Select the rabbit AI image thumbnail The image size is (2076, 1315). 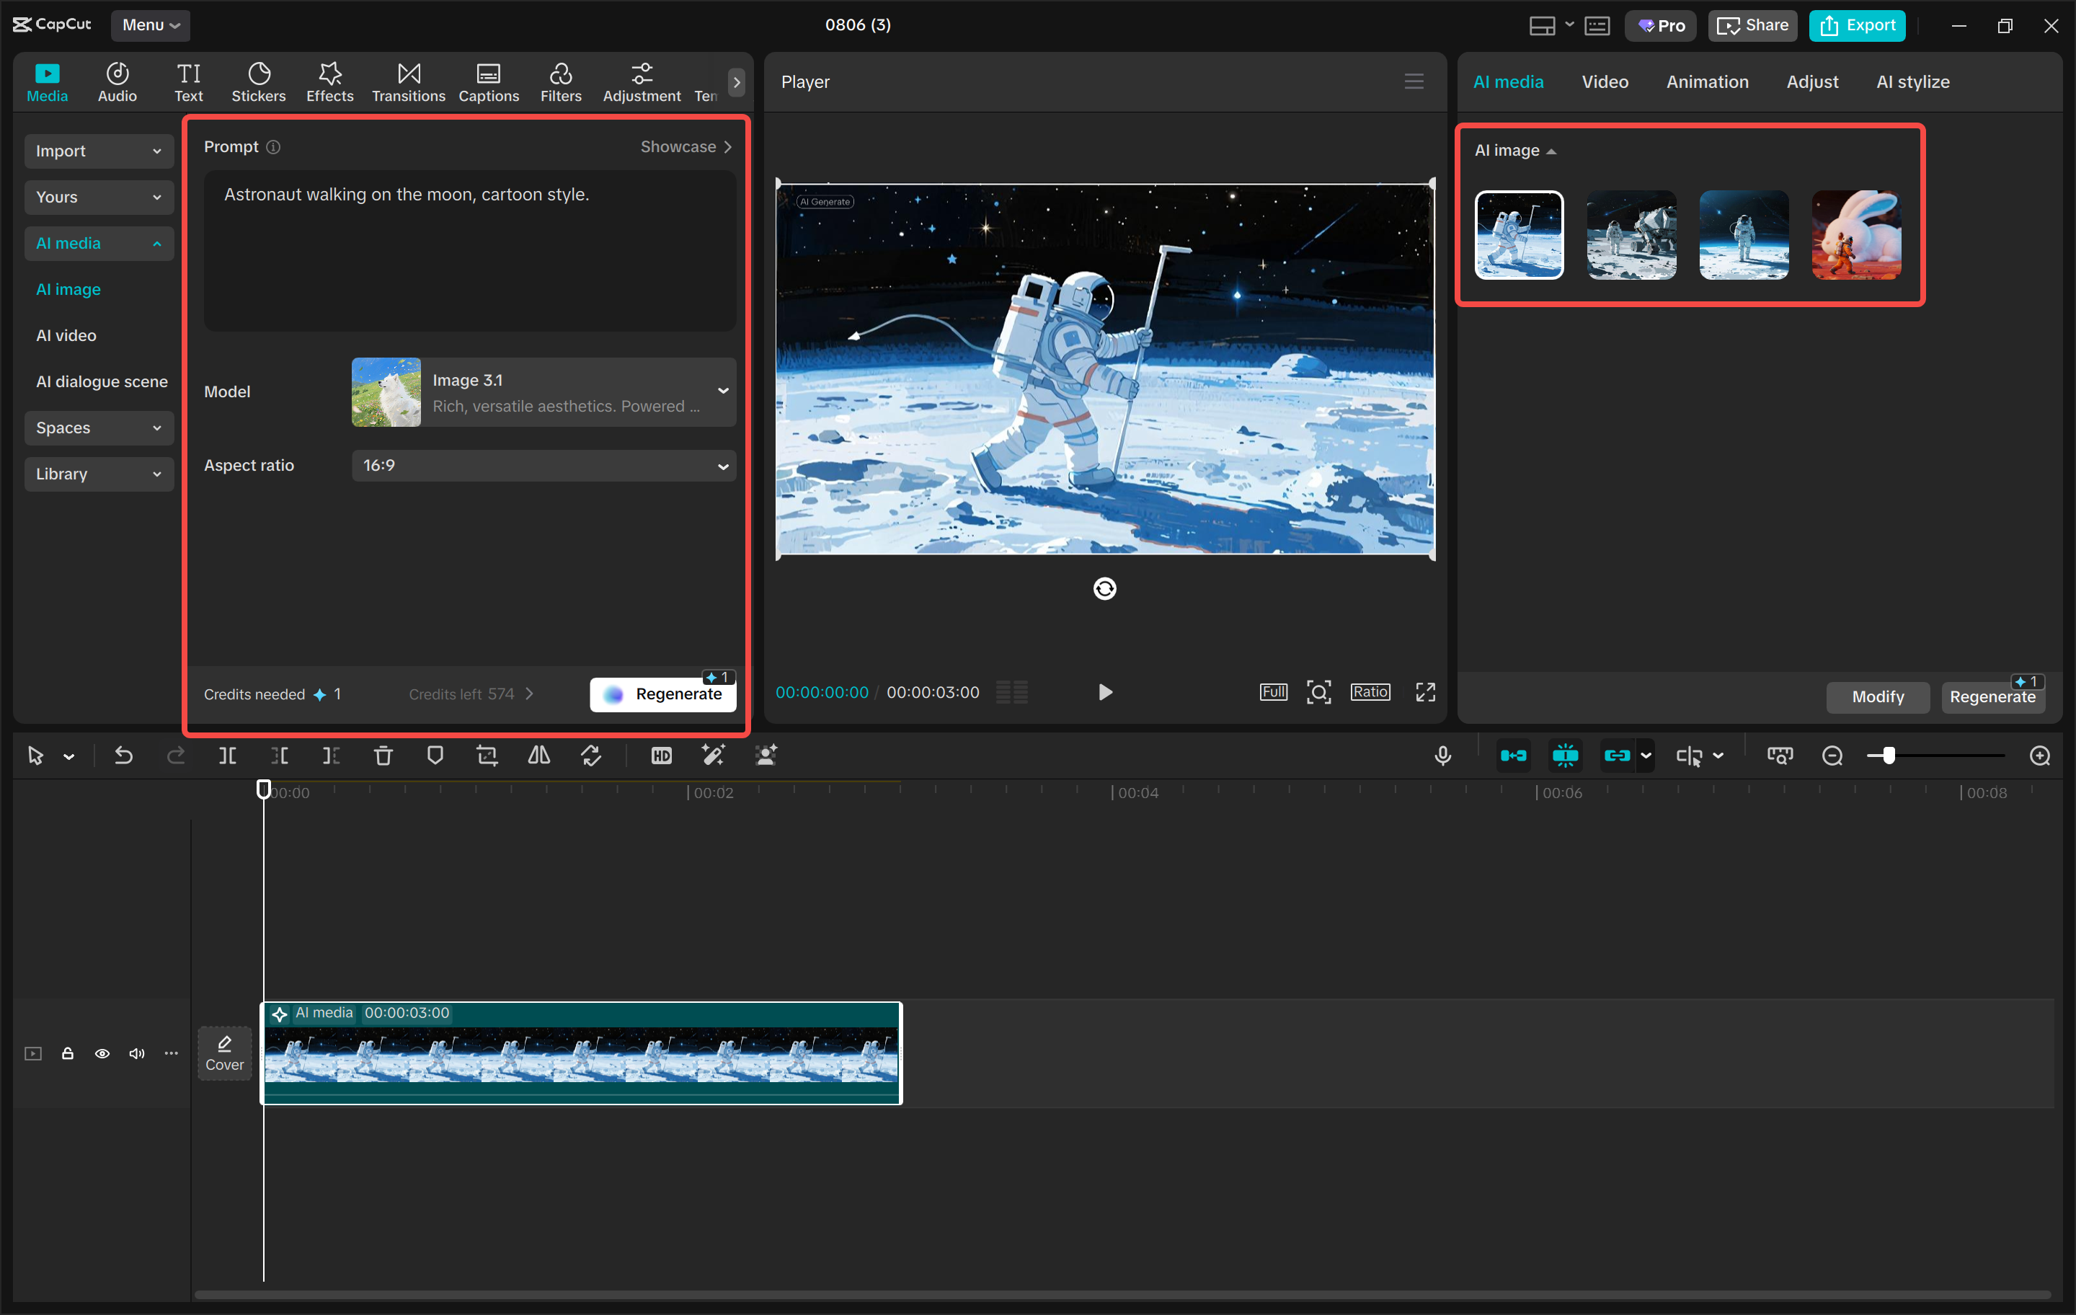(1855, 234)
